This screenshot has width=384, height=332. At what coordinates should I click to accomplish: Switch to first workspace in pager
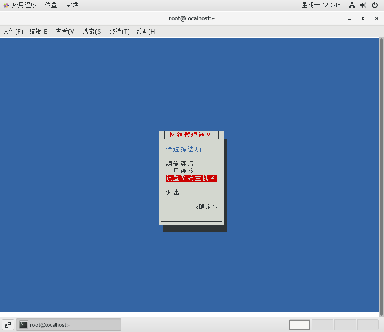(x=299, y=325)
